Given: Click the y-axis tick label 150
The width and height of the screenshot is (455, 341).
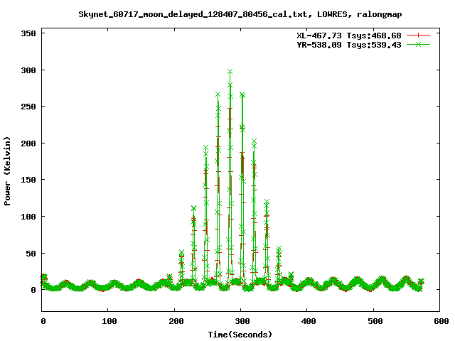Looking at the screenshot, I should click(28, 180).
